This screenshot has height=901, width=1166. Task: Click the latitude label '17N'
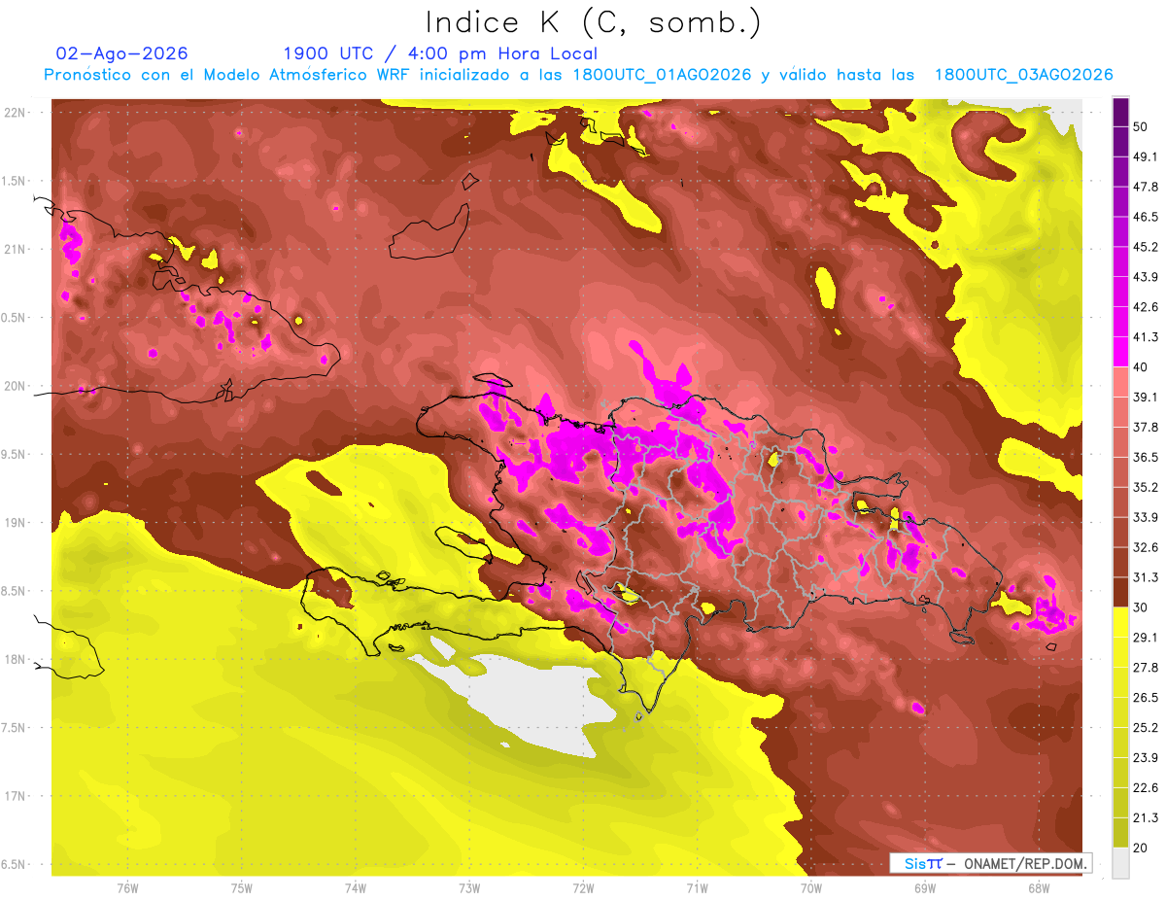(x=17, y=796)
